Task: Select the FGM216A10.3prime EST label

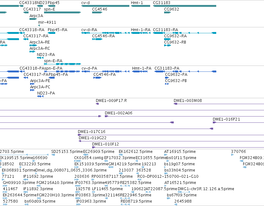Action: (x=55, y=183)
